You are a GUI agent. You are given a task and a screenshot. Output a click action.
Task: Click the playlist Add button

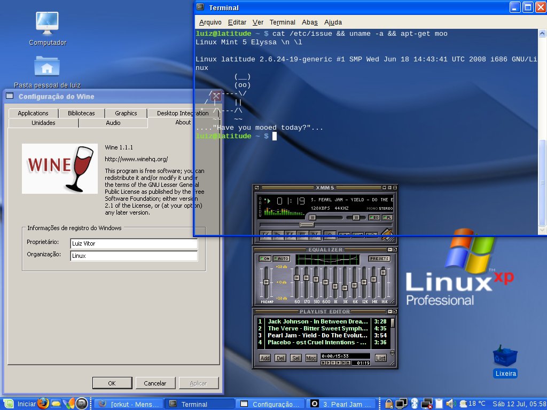(x=265, y=358)
